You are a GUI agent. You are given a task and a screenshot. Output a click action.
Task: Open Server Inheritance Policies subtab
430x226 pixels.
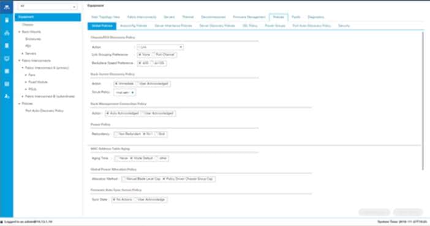pyautogui.click(x=173, y=26)
